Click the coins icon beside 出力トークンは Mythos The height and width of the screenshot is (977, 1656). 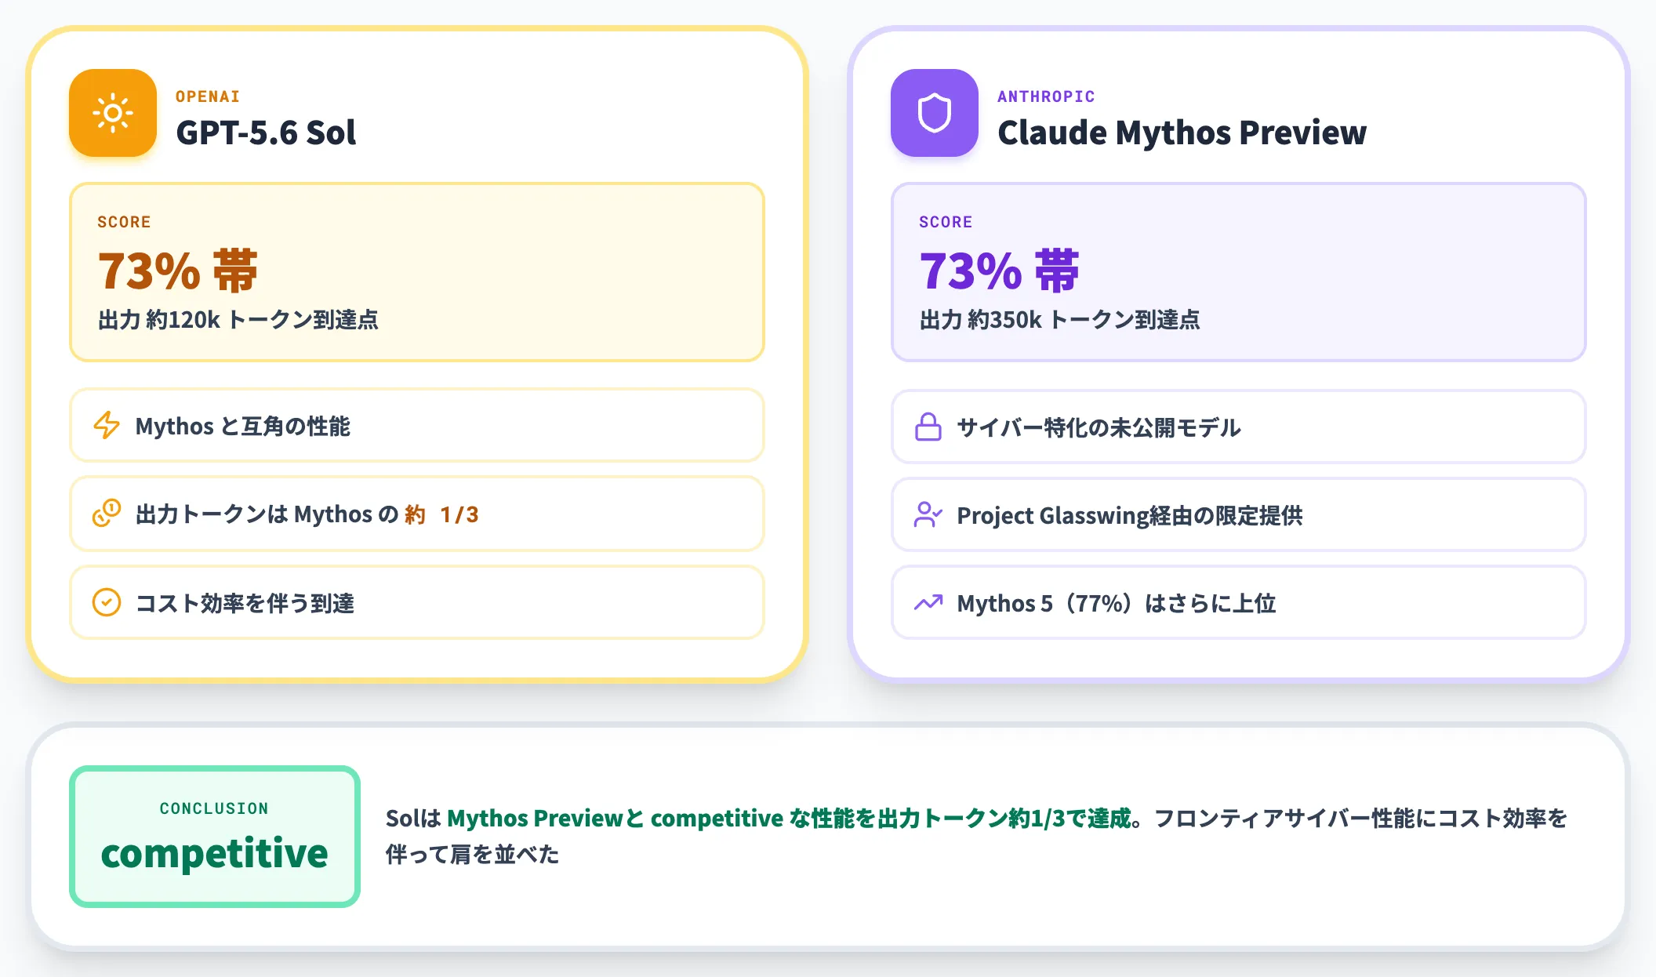point(107,514)
